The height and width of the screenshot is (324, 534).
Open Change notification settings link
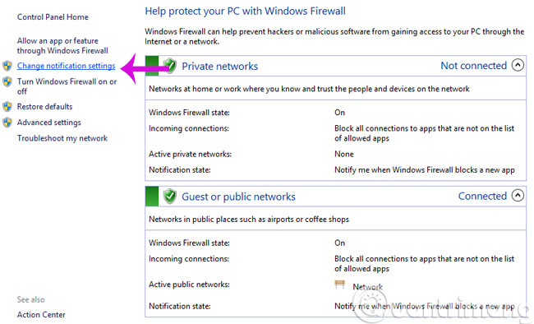coord(66,66)
